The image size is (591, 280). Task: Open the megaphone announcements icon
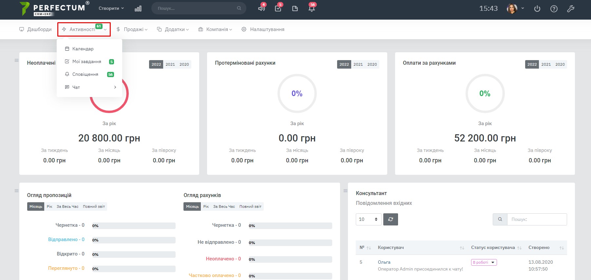[261, 8]
